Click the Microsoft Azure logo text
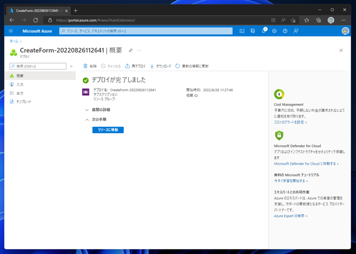 tap(37, 31)
